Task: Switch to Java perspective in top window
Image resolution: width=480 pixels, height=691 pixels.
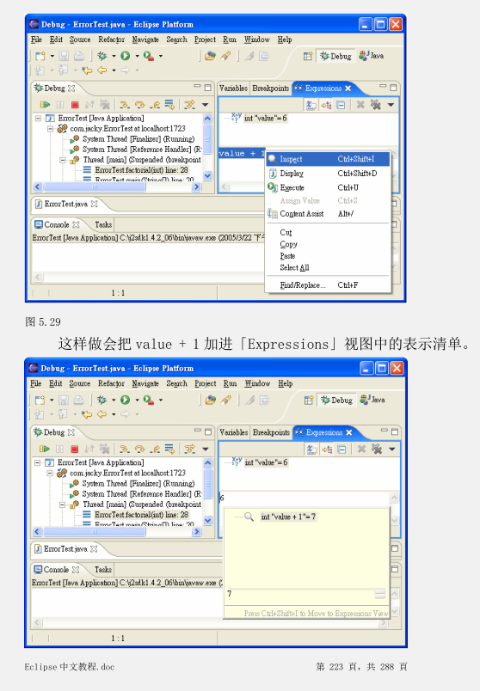Action: [372, 56]
